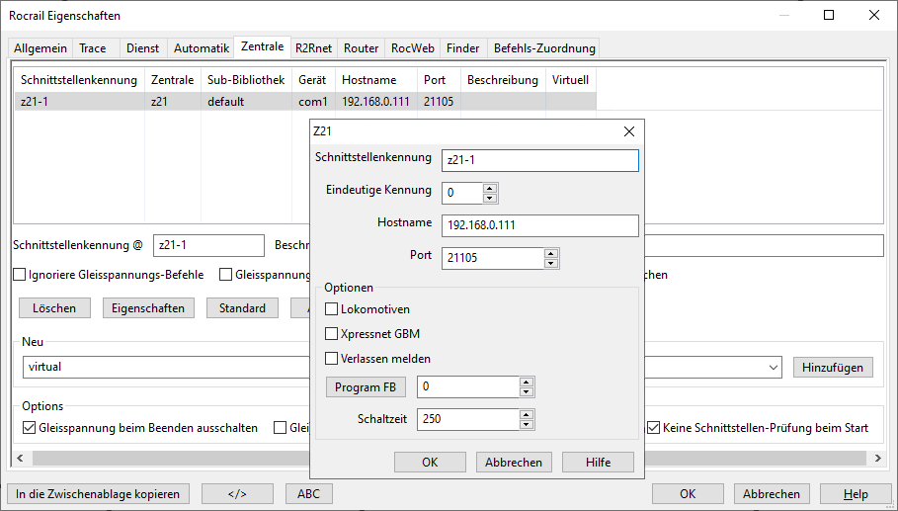Decrease the Port spinner value in Z21 dialog
This screenshot has width=898, height=511.
click(551, 263)
